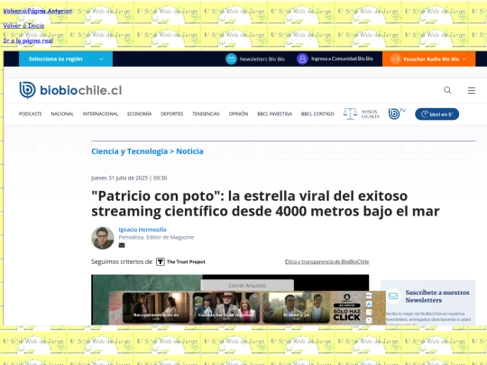The image size is (487, 365).
Task: Open the TENDENCIAS section
Action: pyautogui.click(x=206, y=114)
